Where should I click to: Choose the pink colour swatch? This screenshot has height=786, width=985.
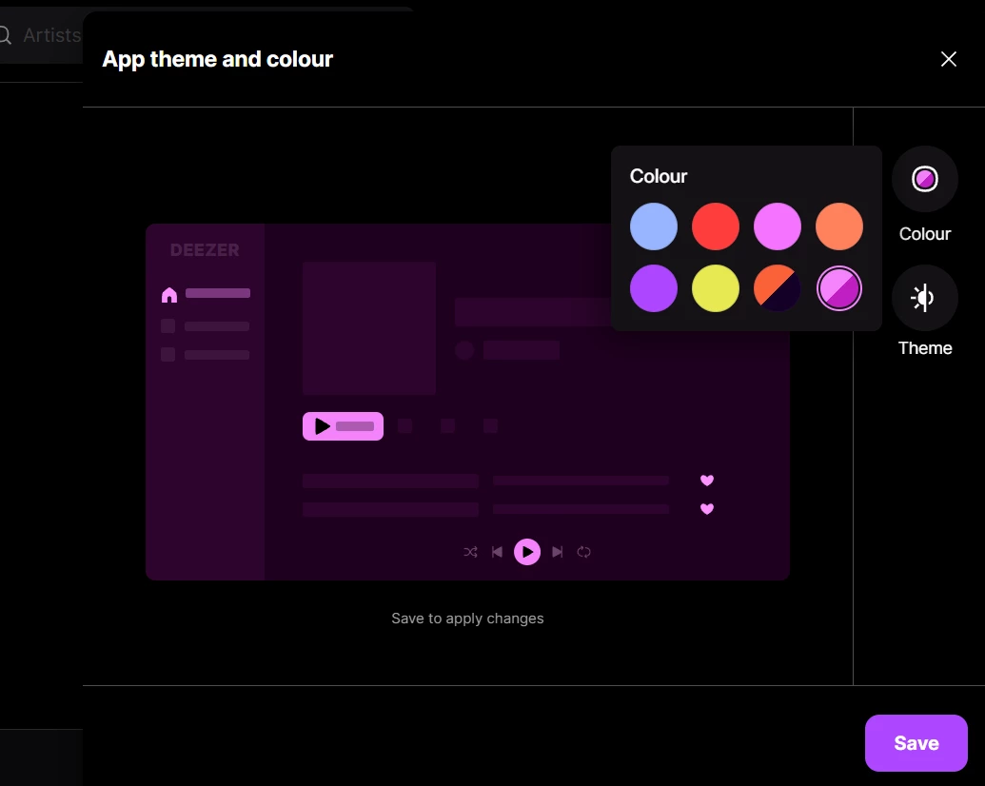coord(778,226)
